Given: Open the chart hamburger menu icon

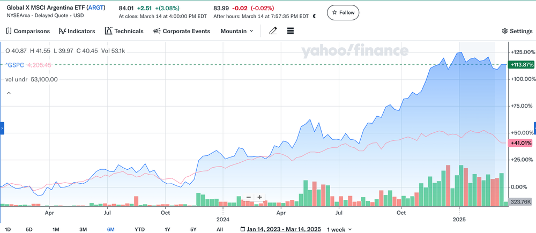Looking at the screenshot, I should (291, 31).
